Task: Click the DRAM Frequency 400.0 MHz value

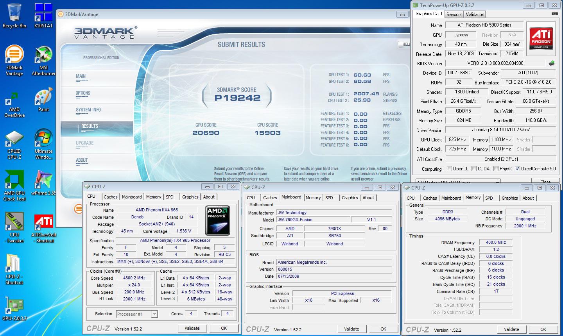Action: click(496, 242)
